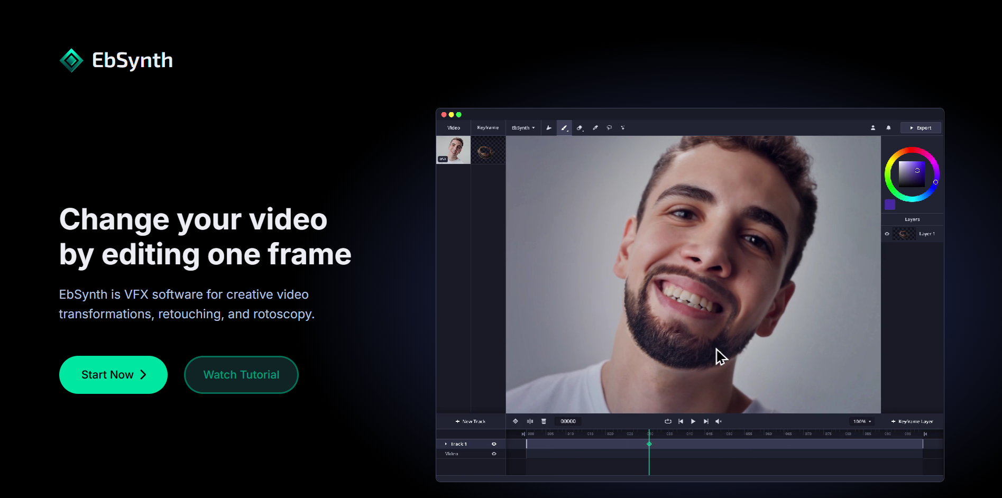Pick the Eyedropper tool
1002x498 pixels.
[595, 128]
